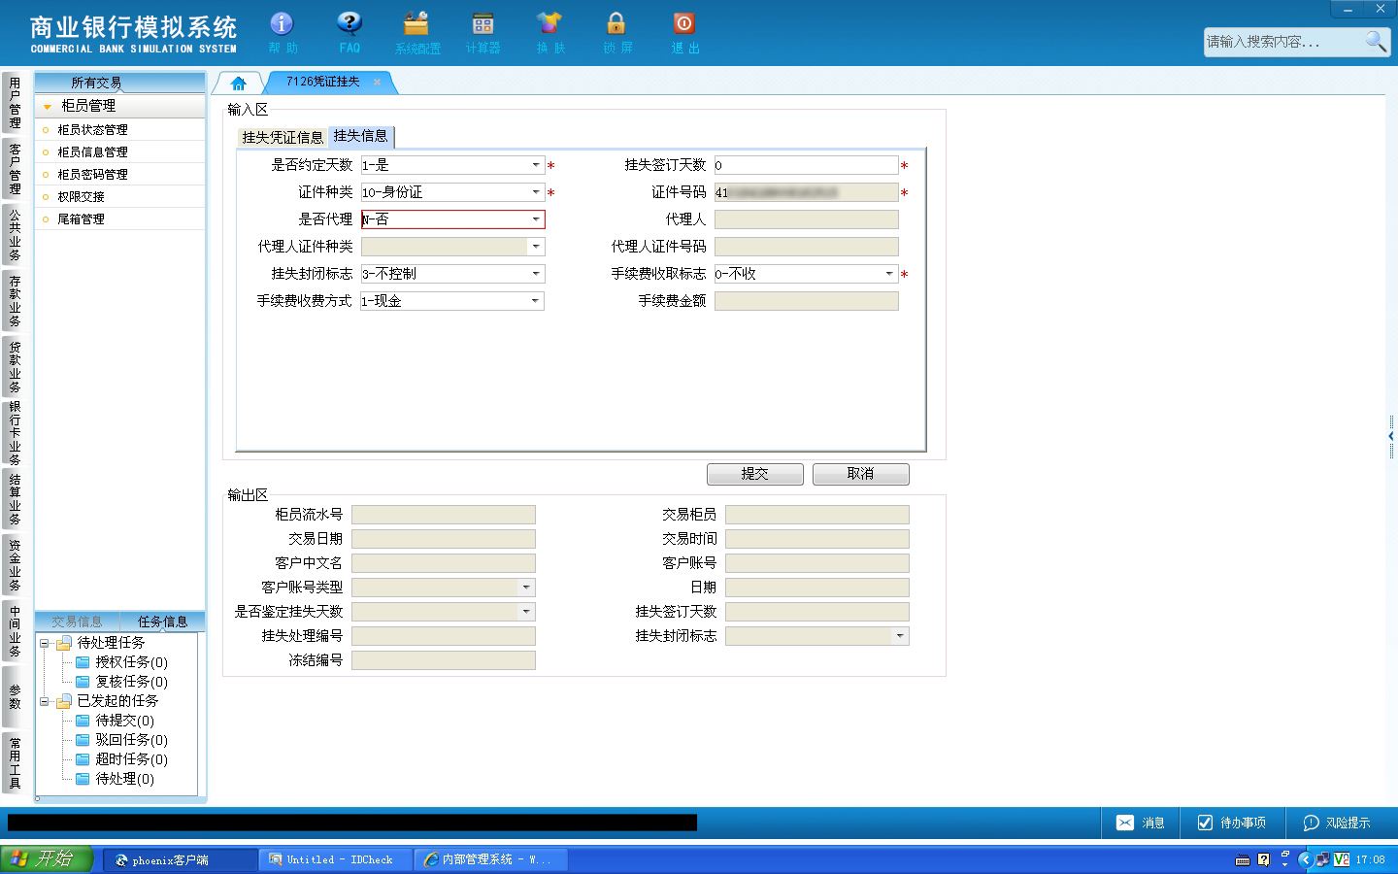Viewport: 1398px width, 874px height.
Task: Open the 是否约定天数 dropdown
Action: (536, 165)
